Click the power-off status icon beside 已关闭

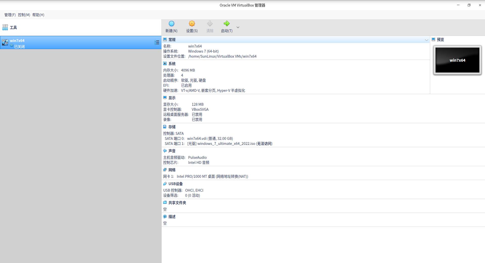coord(12,45)
